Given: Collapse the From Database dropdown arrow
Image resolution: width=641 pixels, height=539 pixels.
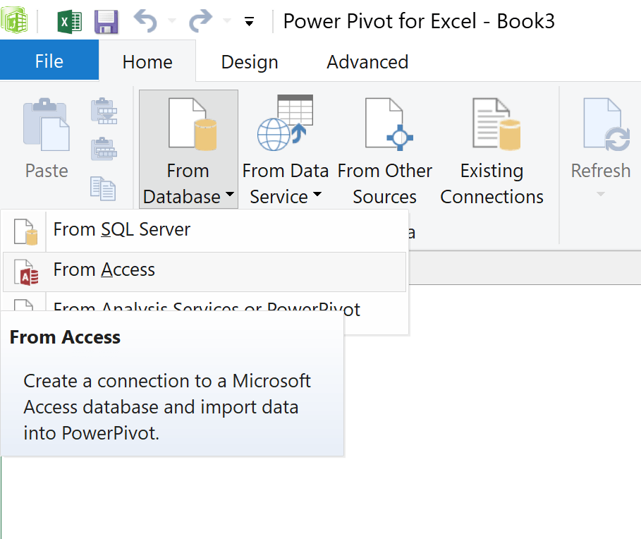Looking at the screenshot, I should pos(230,194).
